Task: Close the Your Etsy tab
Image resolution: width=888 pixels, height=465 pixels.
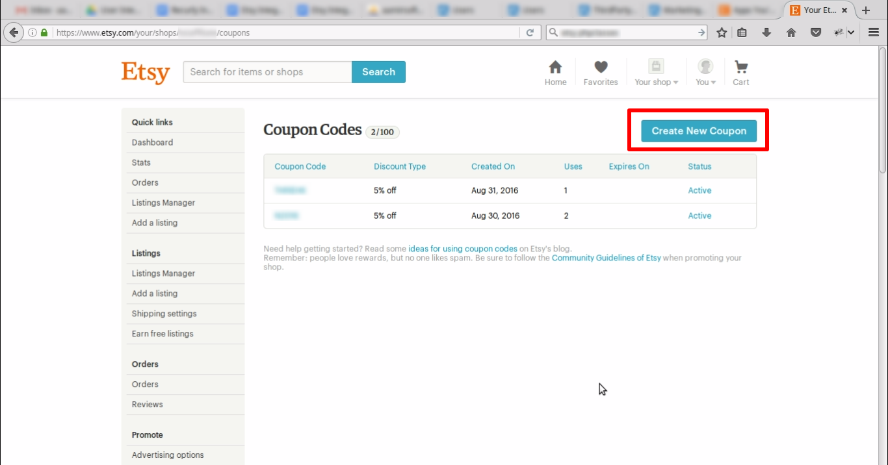Action: (844, 10)
